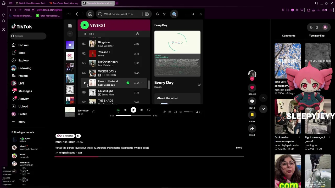The height and width of the screenshot is (188, 335).
Task: Select I Just Might by Bruno Mars
Action: click(114, 92)
